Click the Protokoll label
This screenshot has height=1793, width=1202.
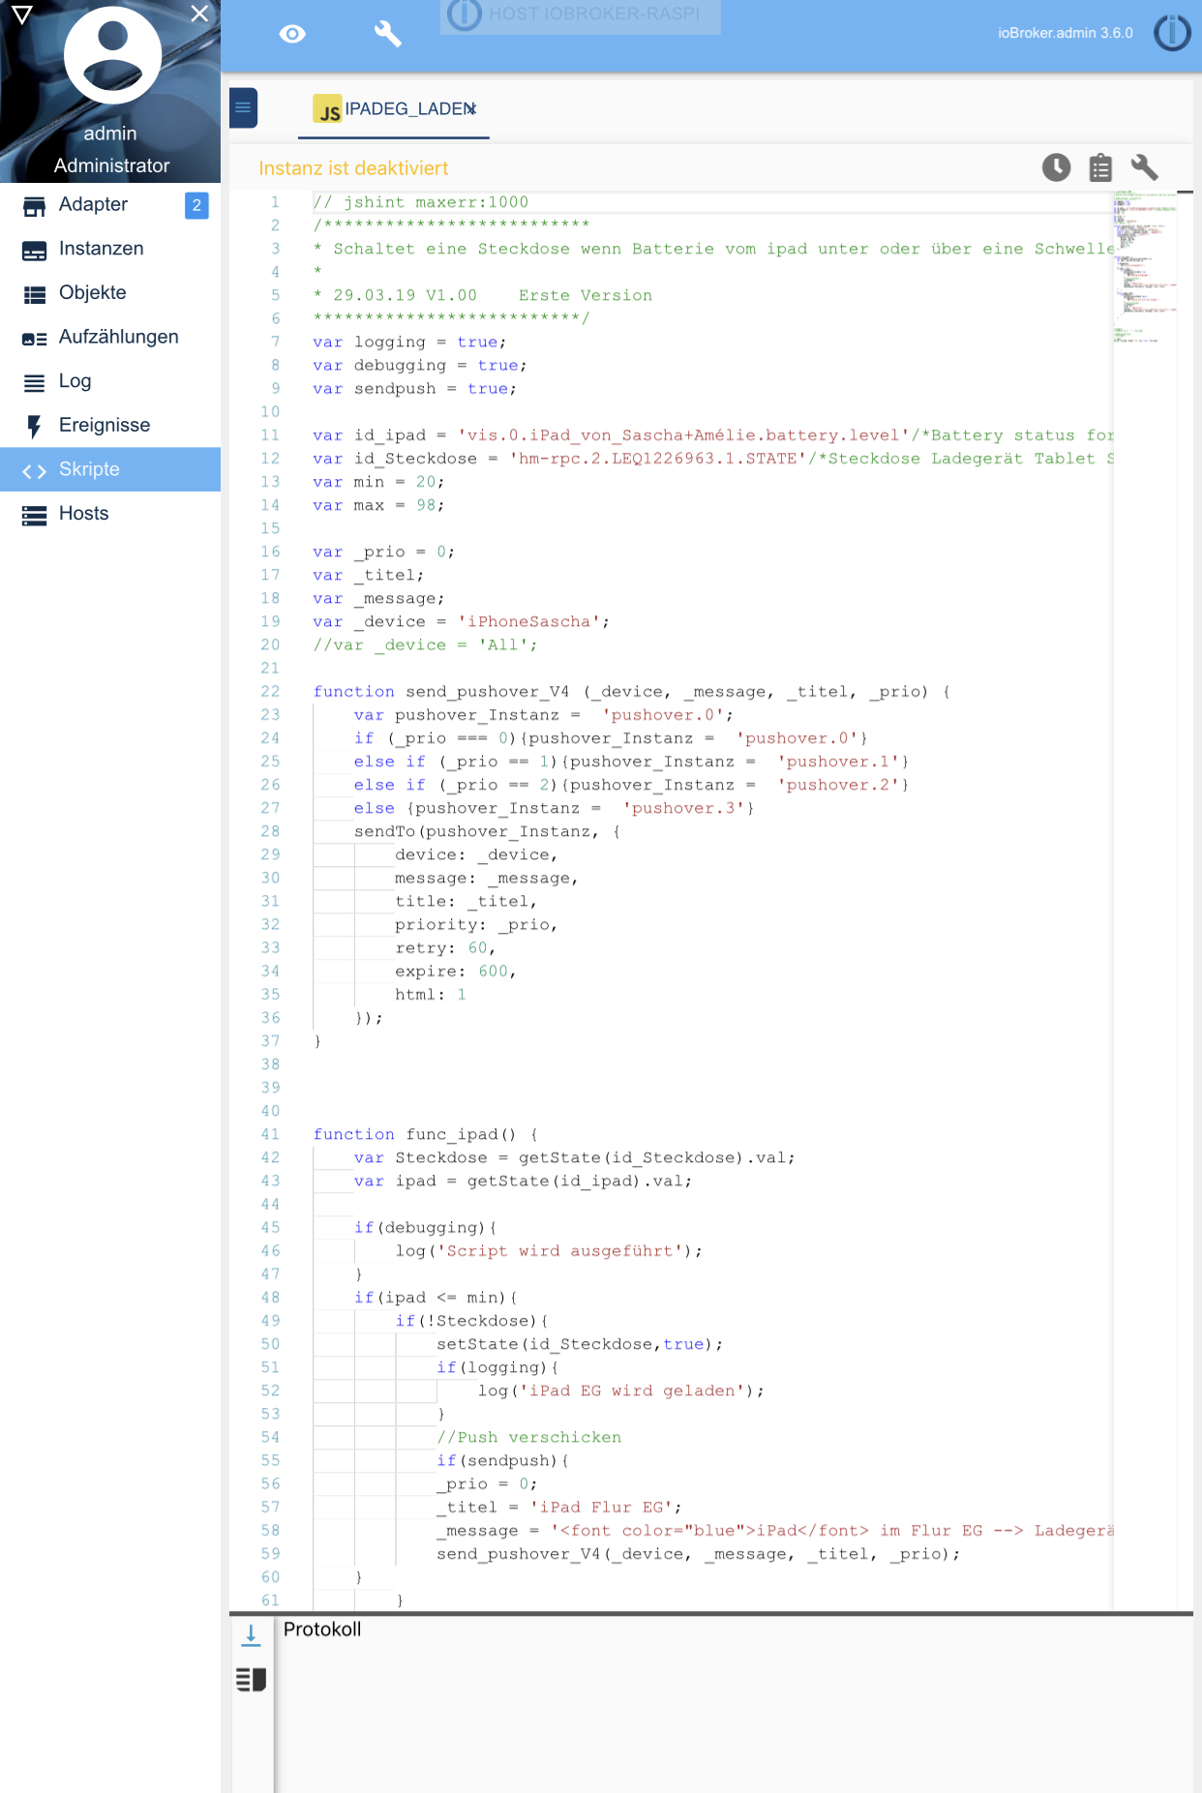pyautogui.click(x=322, y=1629)
